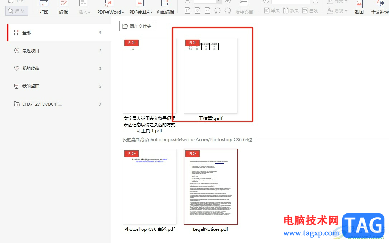Image resolution: width=389 pixels, height=243 pixels.
Task: Open 我的收藏 favorites list
Action: 59,69
